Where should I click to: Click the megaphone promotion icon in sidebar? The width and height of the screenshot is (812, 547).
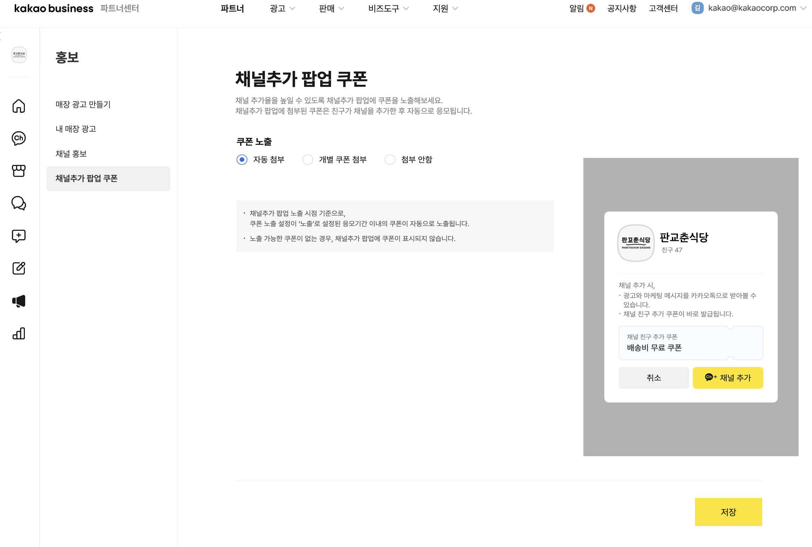click(x=19, y=301)
